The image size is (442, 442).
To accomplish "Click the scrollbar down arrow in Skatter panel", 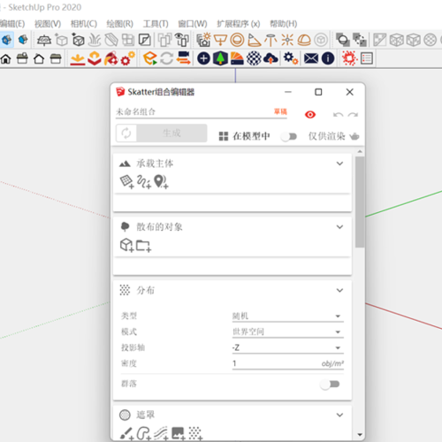I will pos(360,435).
